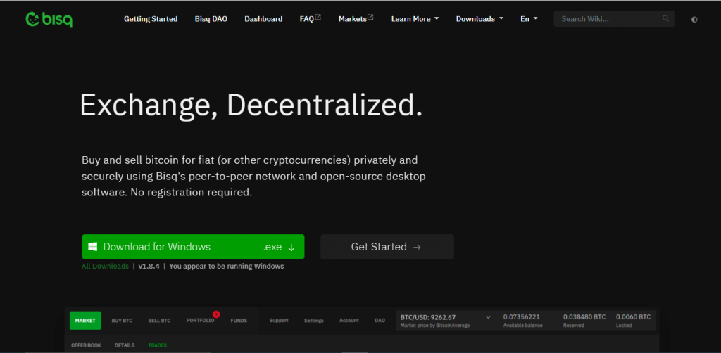This screenshot has height=353, width=721.
Task: Select the DETAILS sub-tab
Action: coord(125,345)
